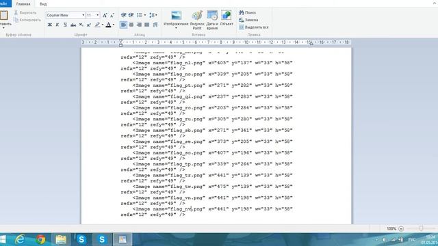Screen dimensions: 438x246
Task: Click Изображение insert picture icon
Action: tap(177, 15)
